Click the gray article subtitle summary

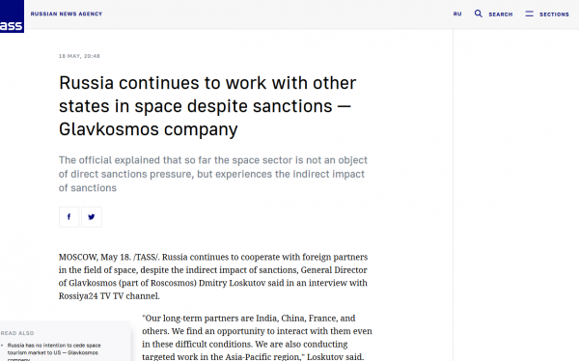point(213,174)
